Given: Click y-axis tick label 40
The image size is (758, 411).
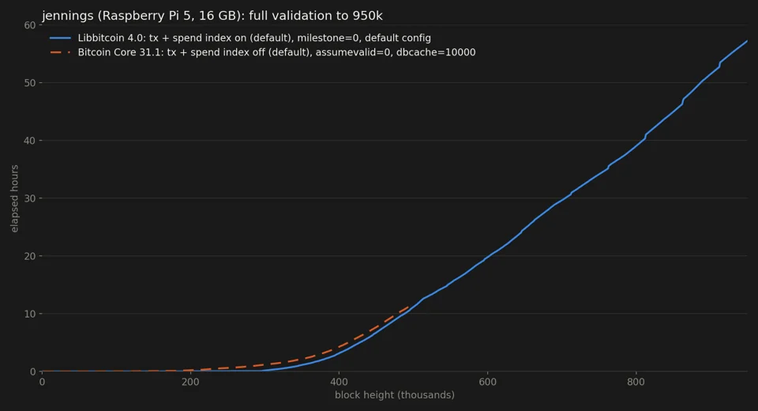Looking at the screenshot, I should [x=30, y=141].
